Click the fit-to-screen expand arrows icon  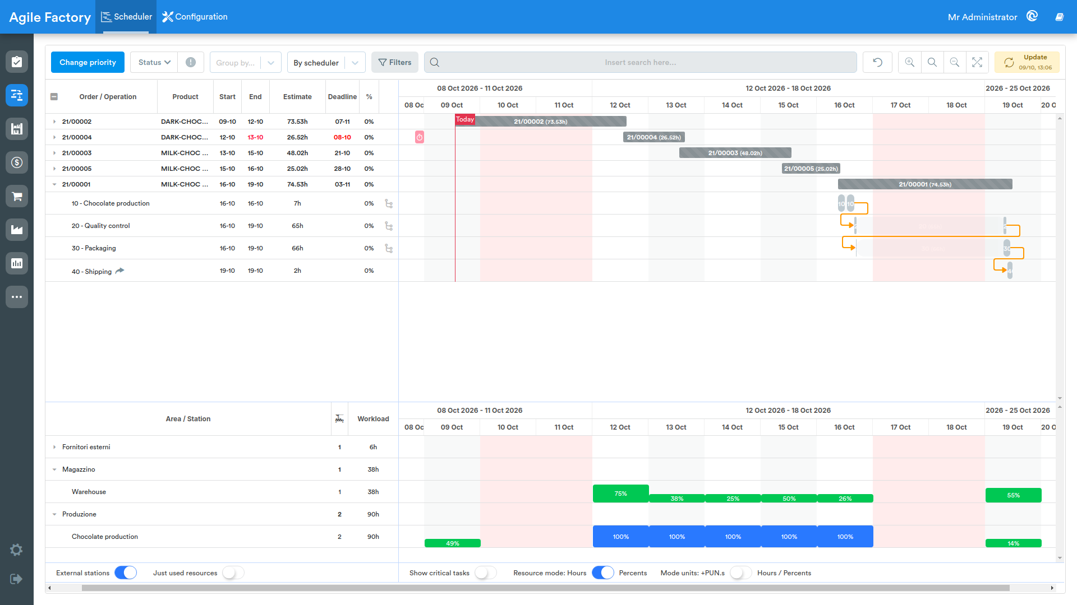[977, 62]
